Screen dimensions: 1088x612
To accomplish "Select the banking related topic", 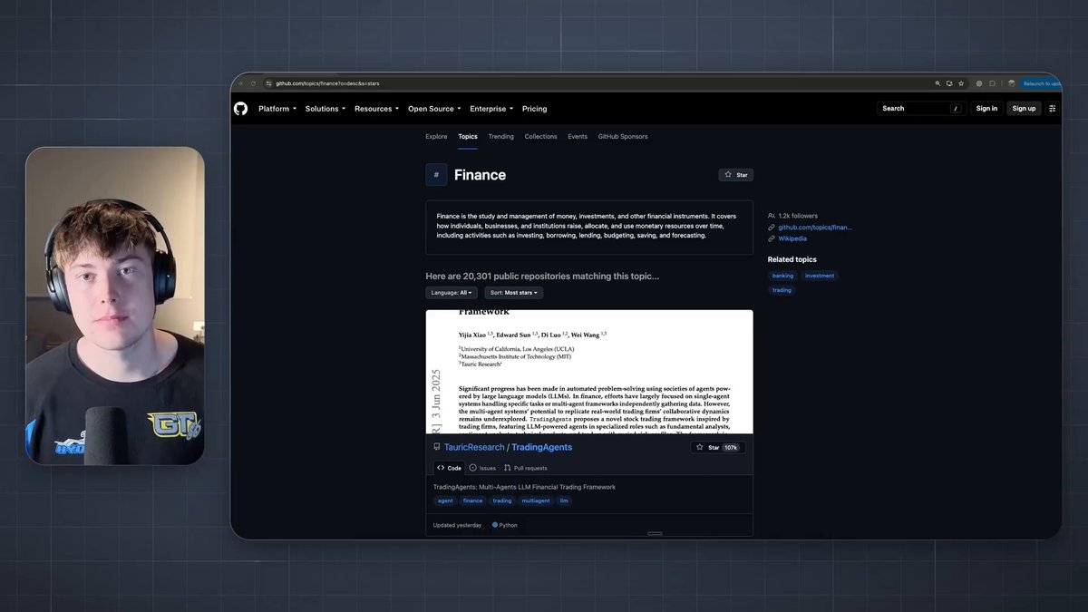I will 782,276.
